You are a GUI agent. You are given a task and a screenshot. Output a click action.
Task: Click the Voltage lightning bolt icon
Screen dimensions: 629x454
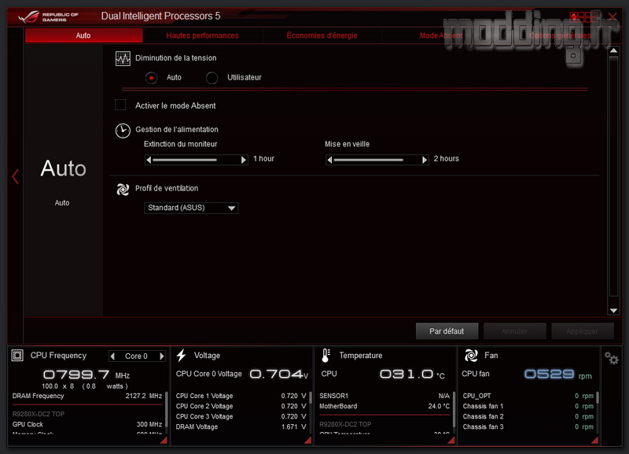(x=182, y=355)
